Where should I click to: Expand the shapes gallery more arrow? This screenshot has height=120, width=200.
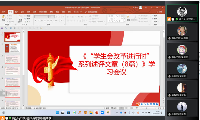pyautogui.click(x=124, y=21)
